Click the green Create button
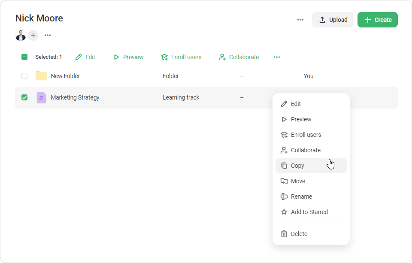The image size is (412, 263). point(377,20)
